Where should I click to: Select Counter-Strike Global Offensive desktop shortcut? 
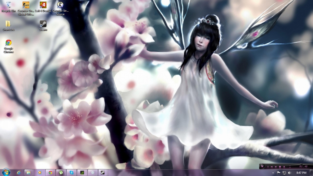tap(26, 8)
